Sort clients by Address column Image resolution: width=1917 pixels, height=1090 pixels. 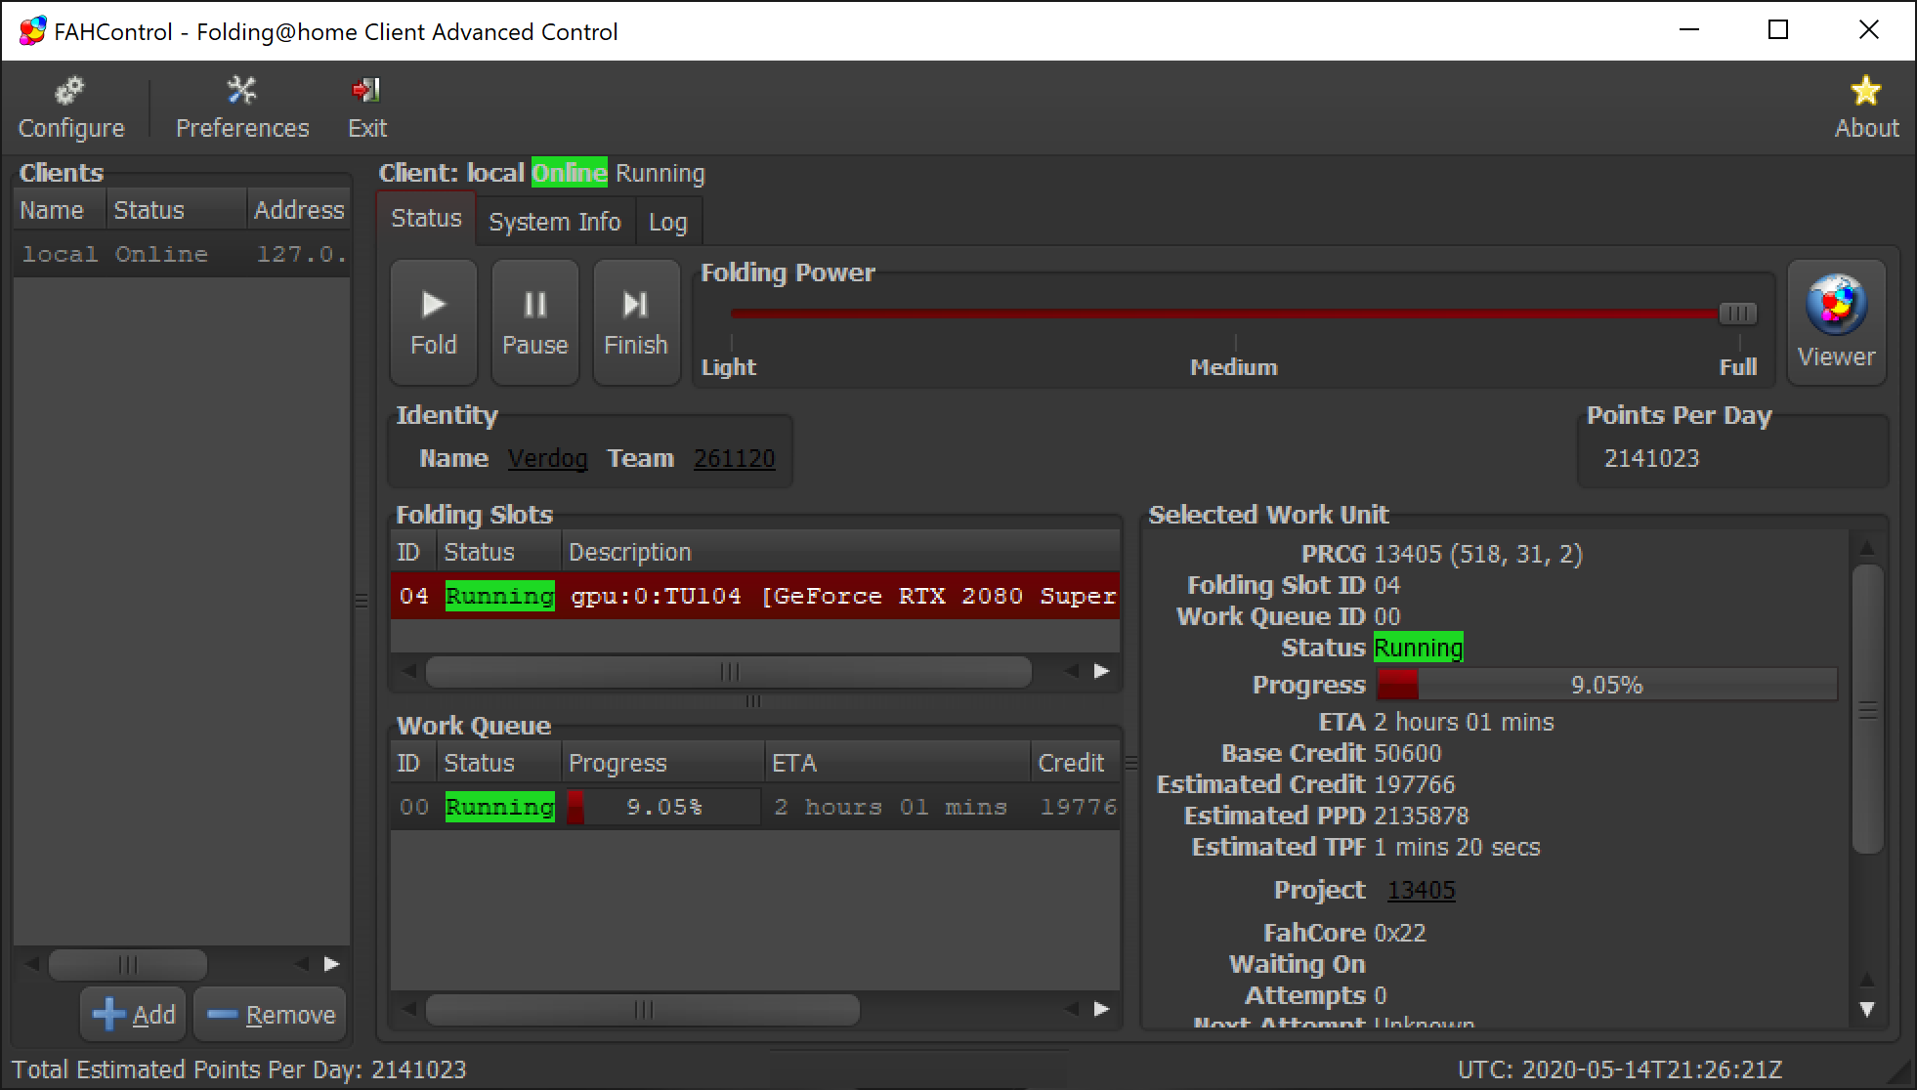click(x=298, y=210)
